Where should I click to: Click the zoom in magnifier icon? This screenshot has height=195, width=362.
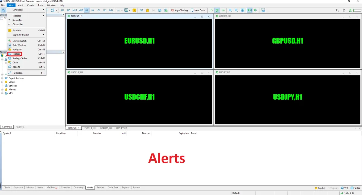pos(230,10)
